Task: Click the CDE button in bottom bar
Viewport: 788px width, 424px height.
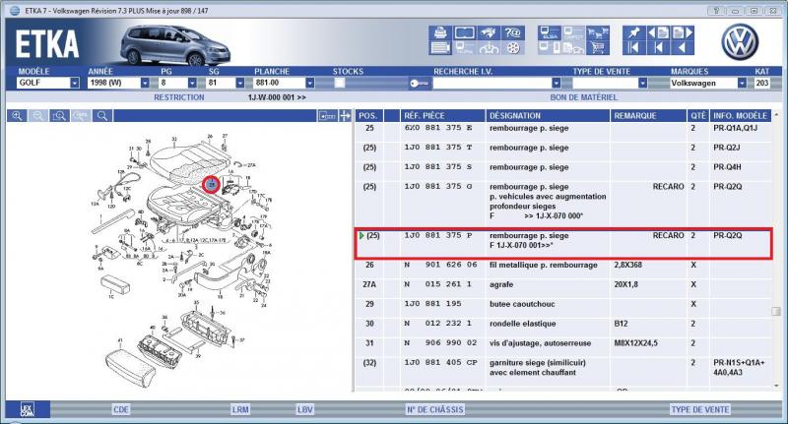Action: [121, 409]
